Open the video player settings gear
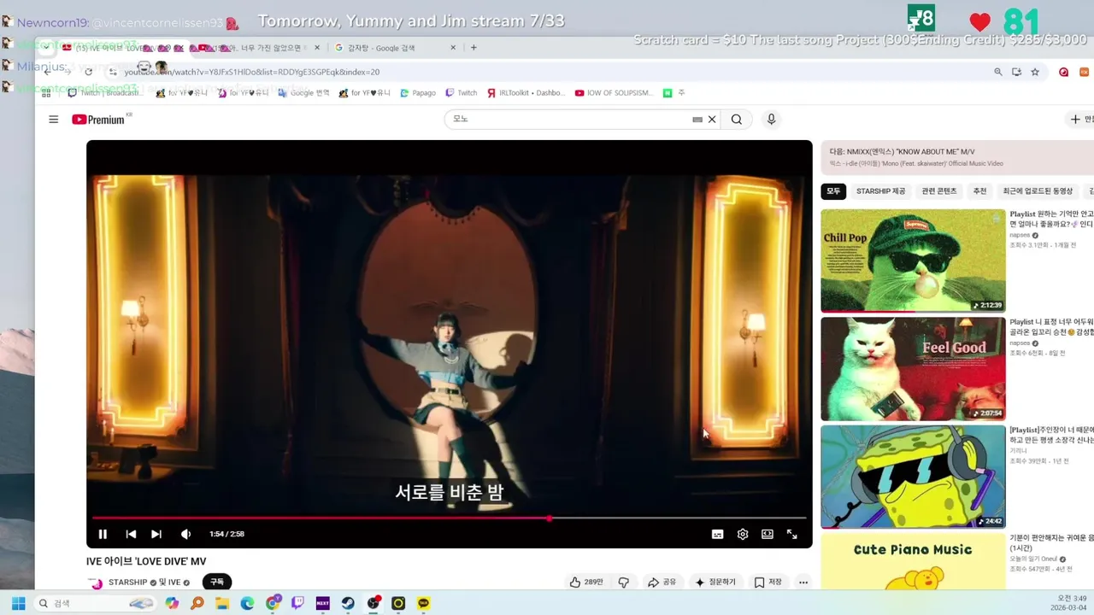This screenshot has height=615, width=1094. (x=743, y=534)
